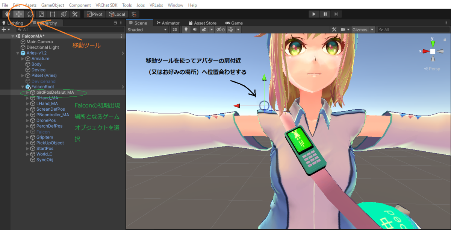The height and width of the screenshot is (230, 451).
Task: Select SyncObj in Hierarchy
Action: pyautogui.click(x=45, y=160)
